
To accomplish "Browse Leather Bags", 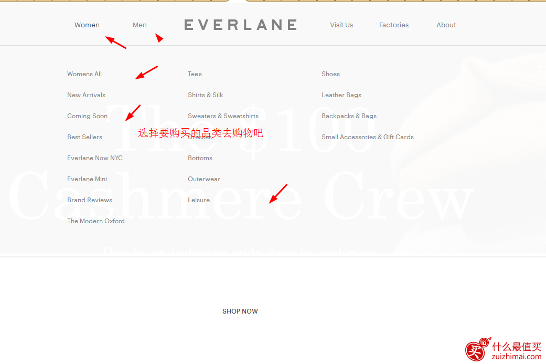I will pos(341,95).
